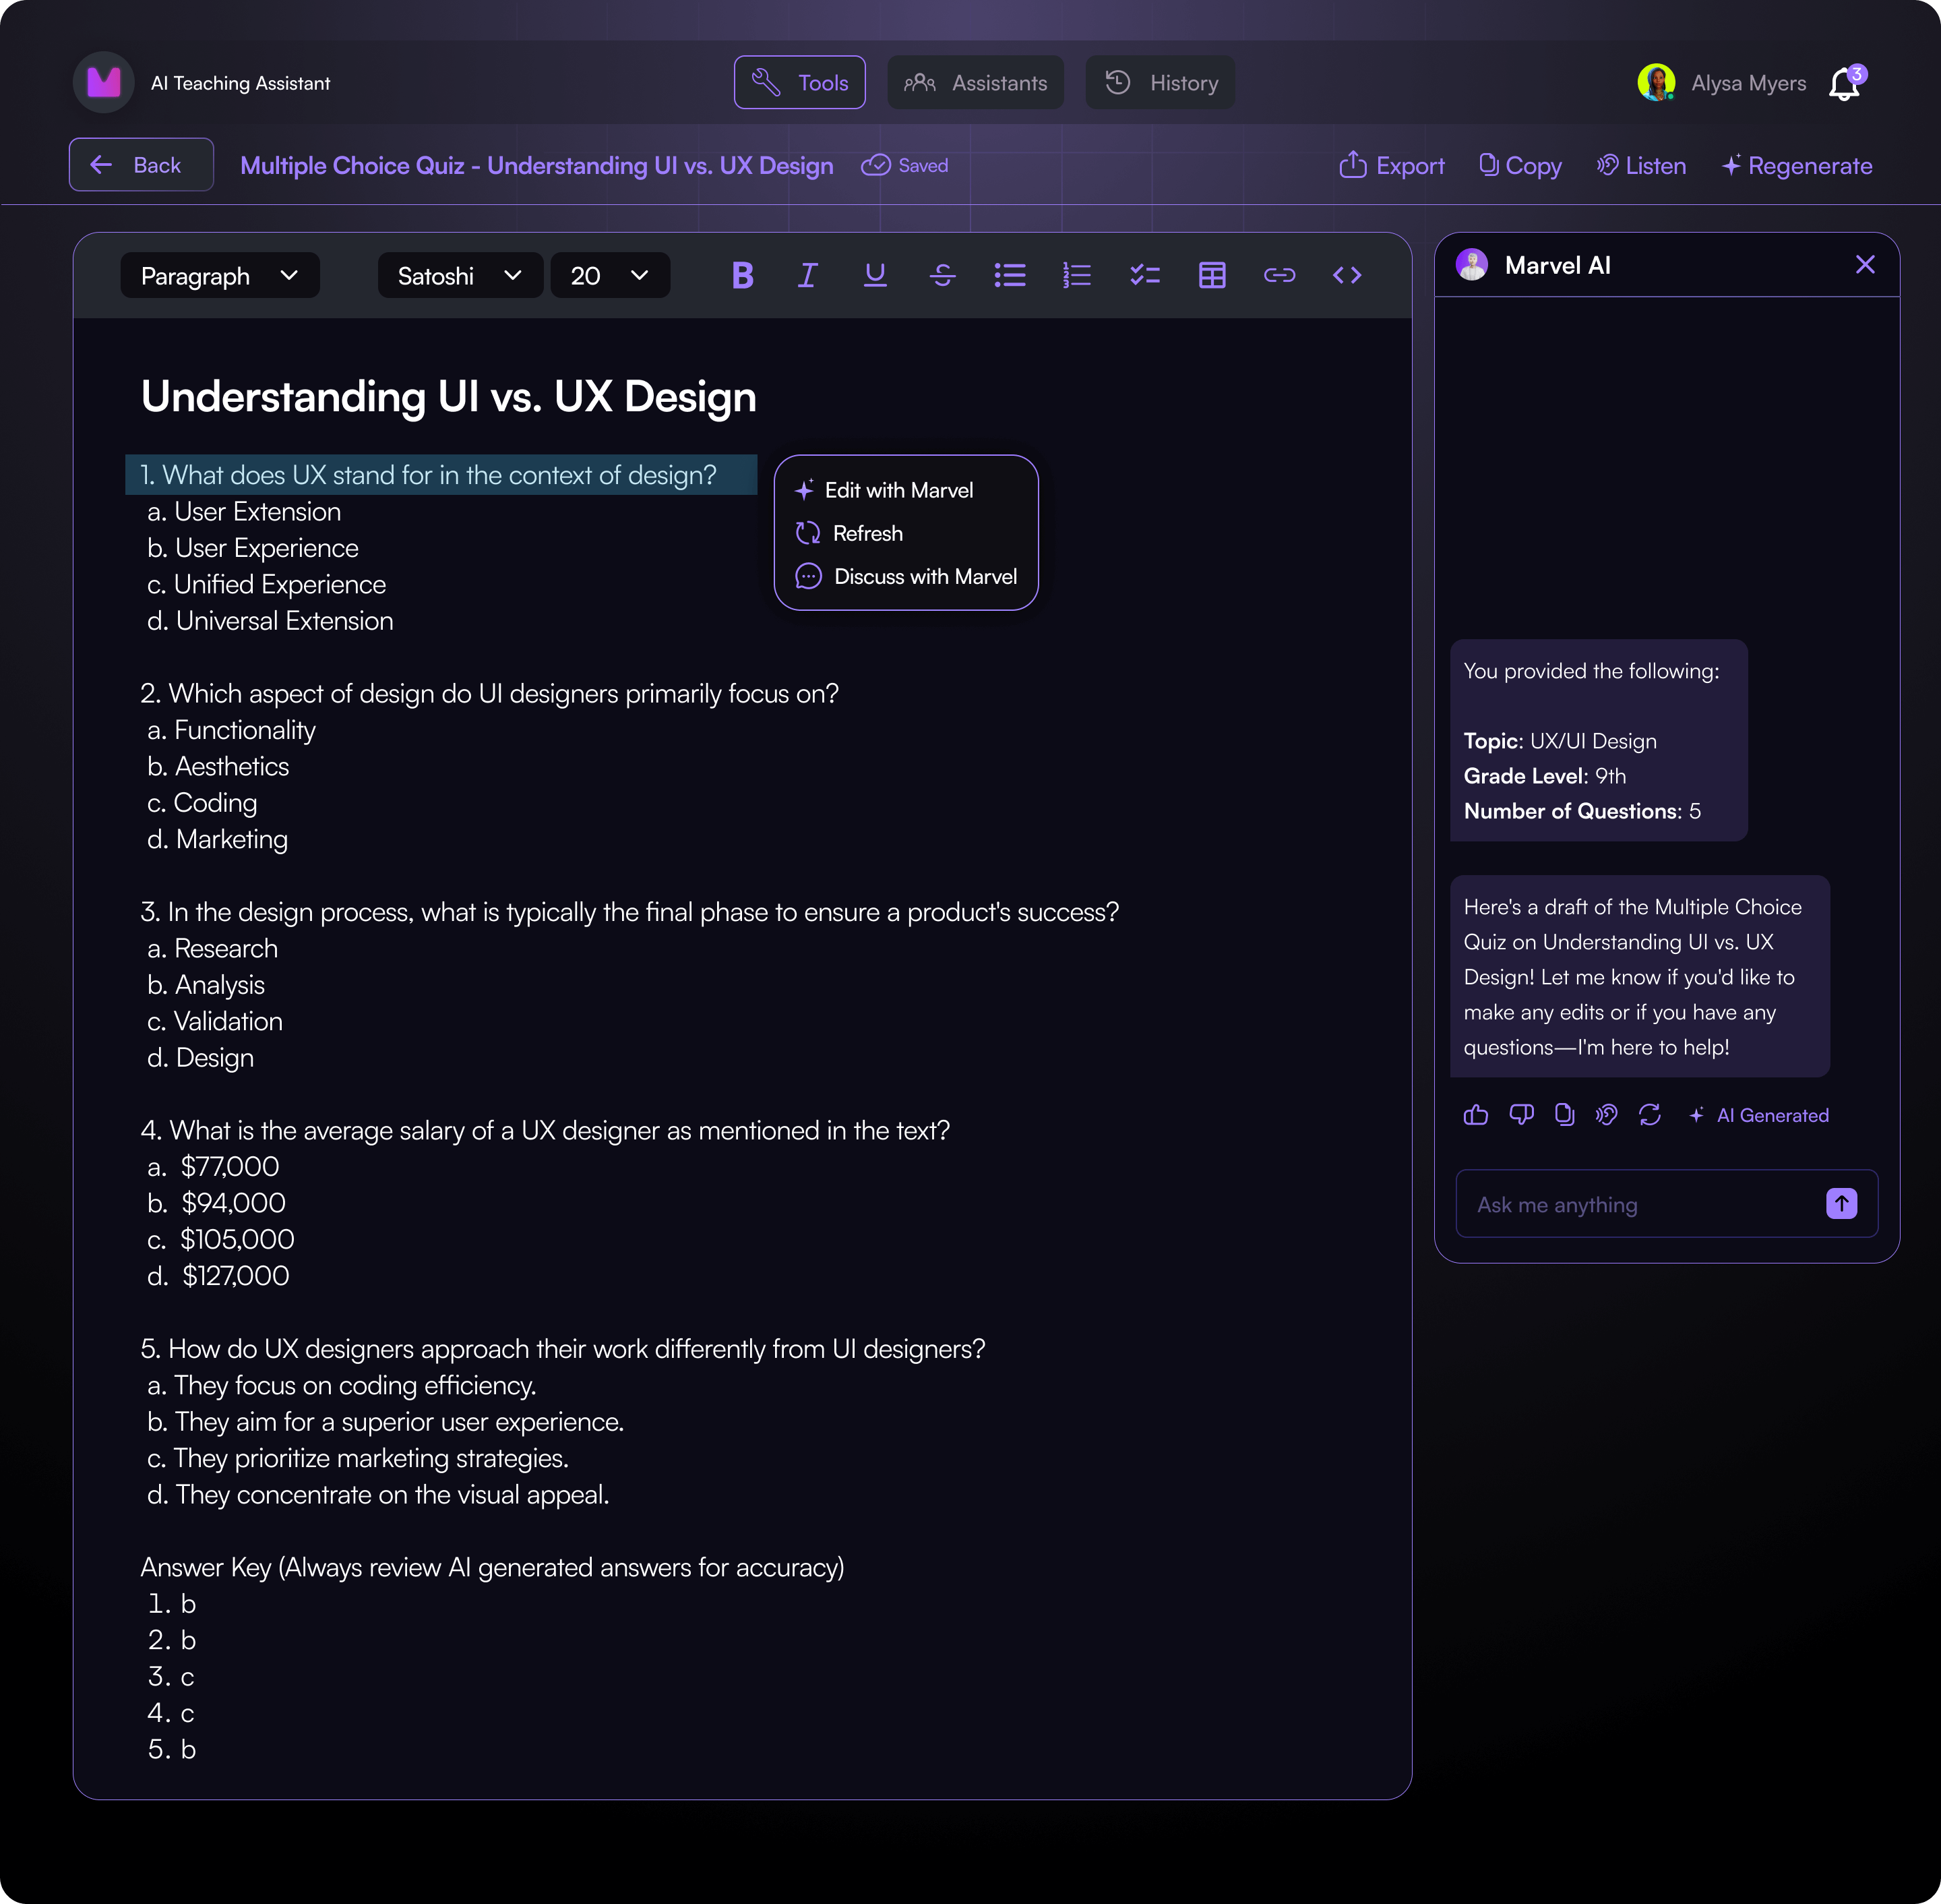The image size is (1941, 1904).
Task: Apply italic formatting
Action: click(x=807, y=275)
